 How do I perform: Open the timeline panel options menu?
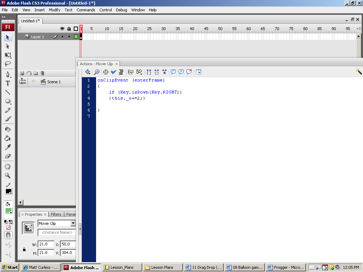(x=358, y=29)
